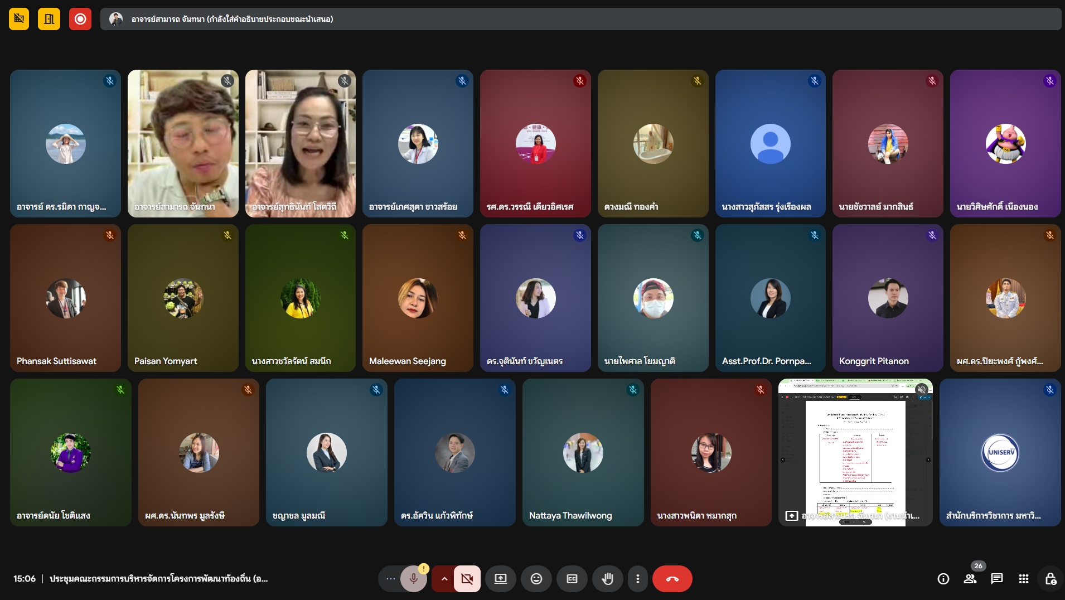Select the shared presentation document tile
This screenshot has width=1065, height=600.
coord(855,452)
